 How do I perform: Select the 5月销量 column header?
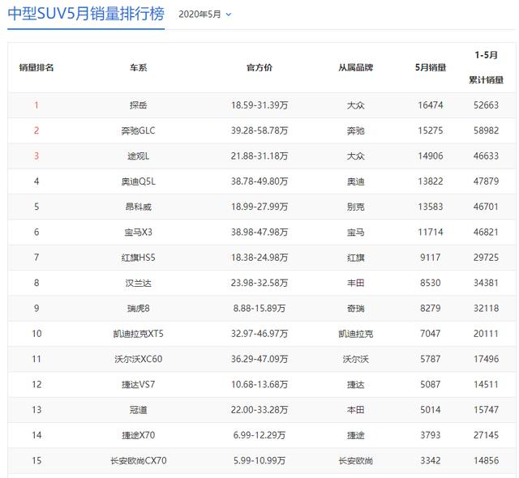pyautogui.click(x=431, y=68)
